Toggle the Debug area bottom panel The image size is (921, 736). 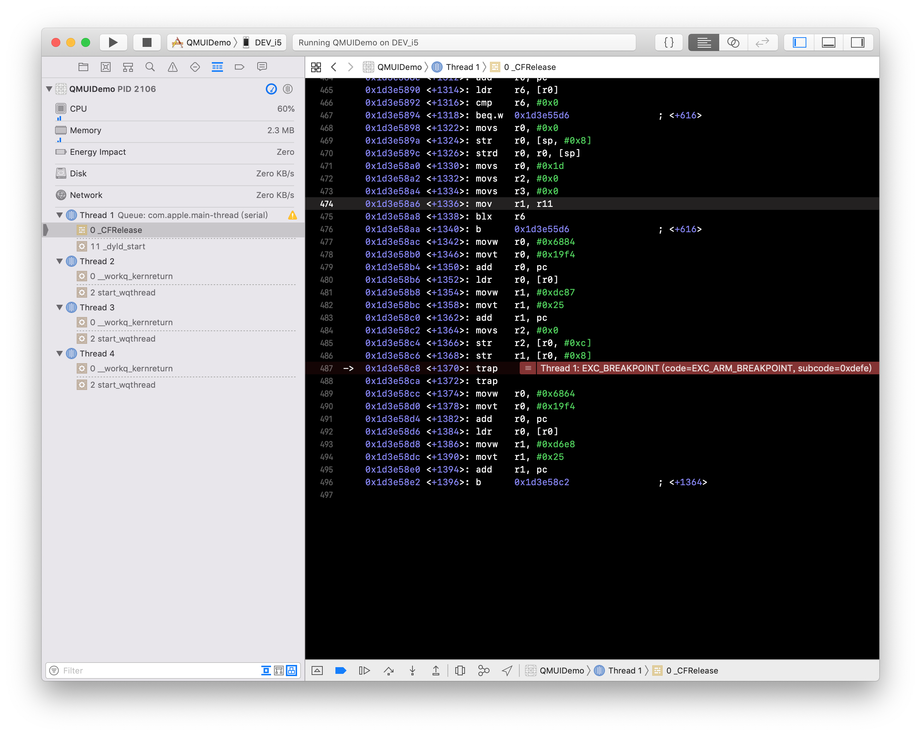(x=828, y=42)
